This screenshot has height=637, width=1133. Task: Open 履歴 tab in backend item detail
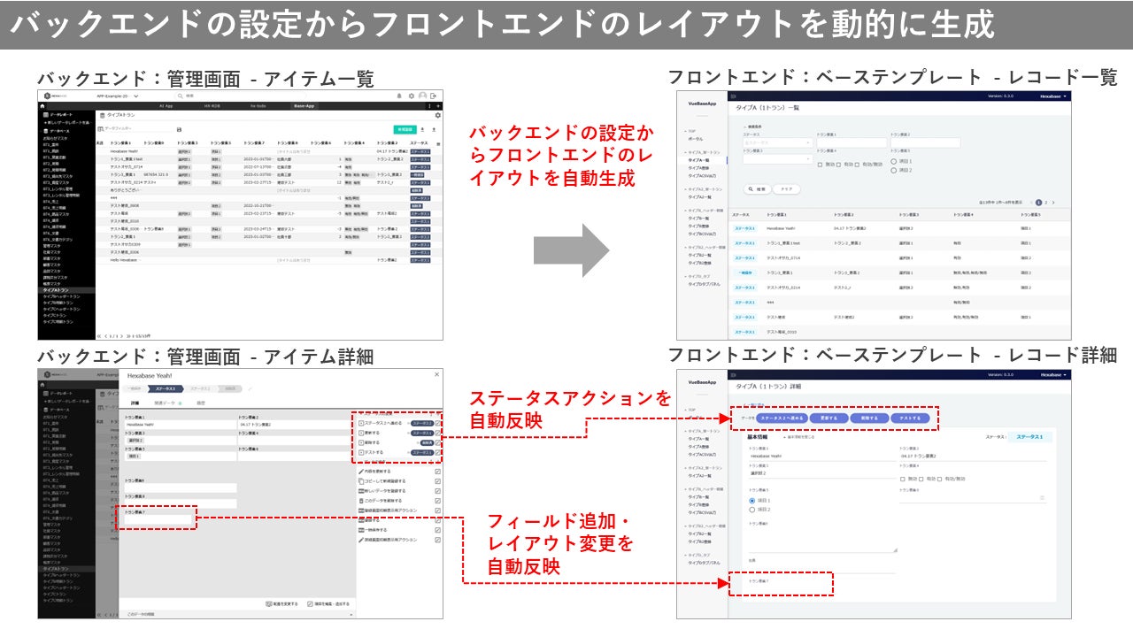pyautogui.click(x=201, y=403)
